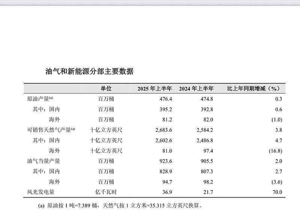
Task: Click the value 81.0
Action: click(x=167, y=151)
